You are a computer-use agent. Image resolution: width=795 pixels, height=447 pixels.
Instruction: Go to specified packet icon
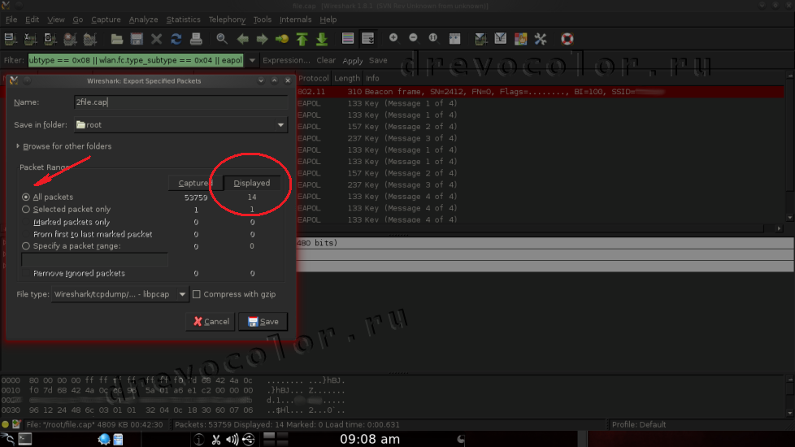point(282,38)
